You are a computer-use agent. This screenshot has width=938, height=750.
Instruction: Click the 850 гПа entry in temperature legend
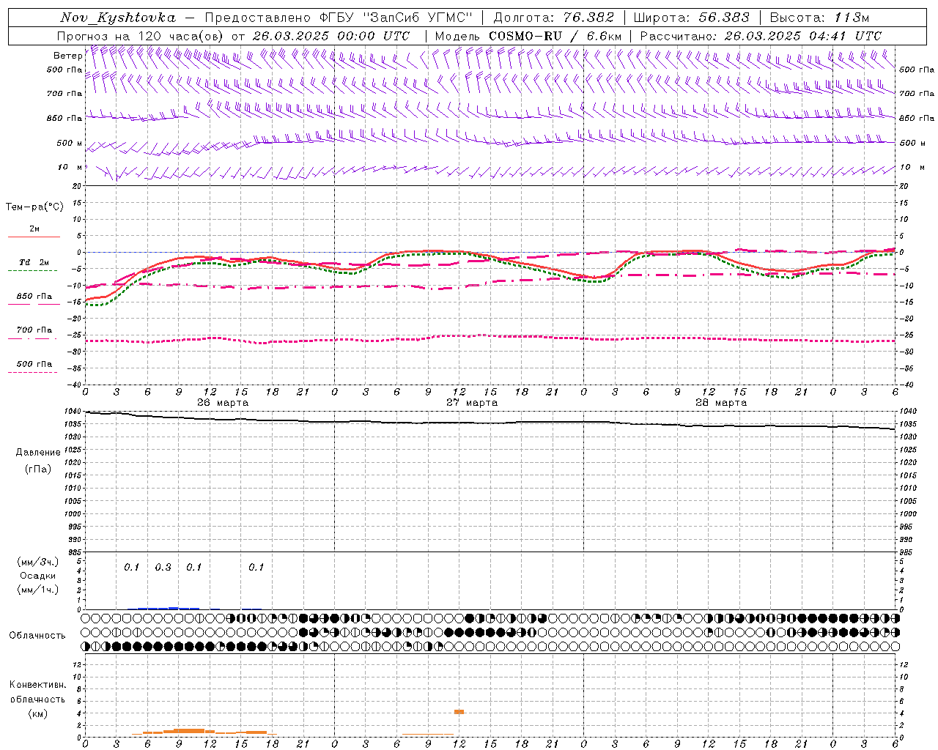click(34, 297)
